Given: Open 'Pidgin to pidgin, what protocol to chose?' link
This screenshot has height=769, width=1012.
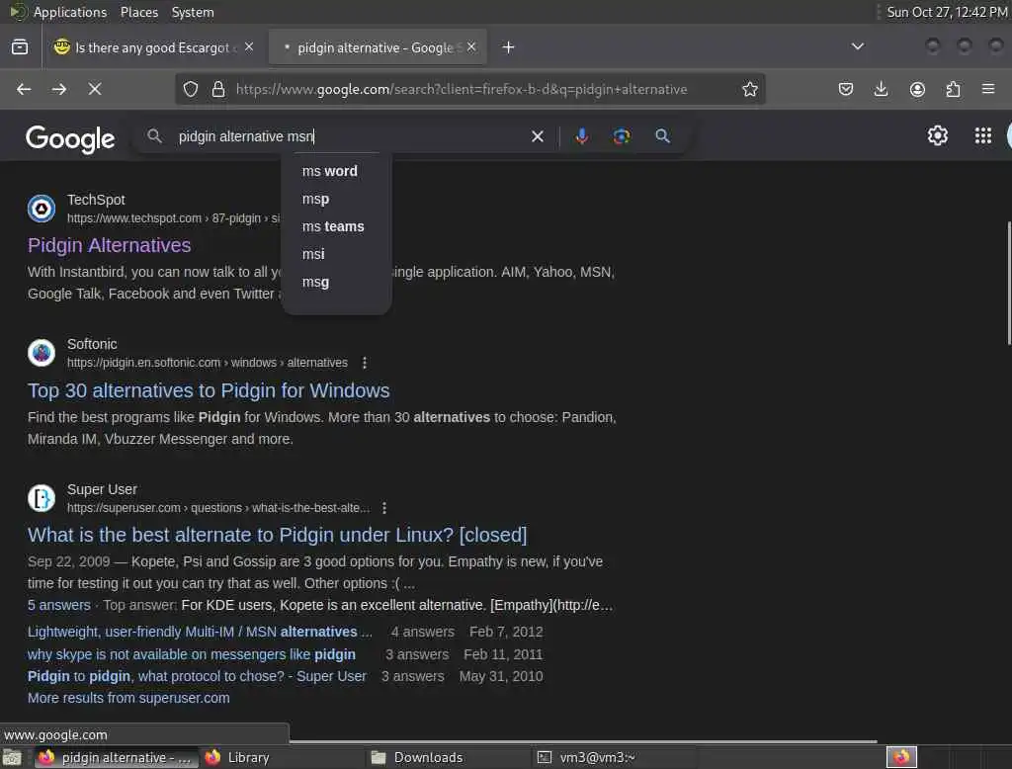Looking at the screenshot, I should [197, 676].
